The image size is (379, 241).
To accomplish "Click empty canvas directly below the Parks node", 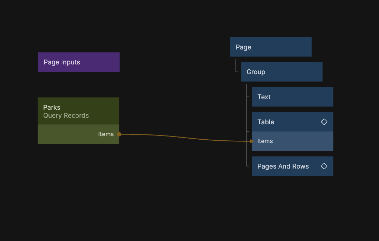I will point(78,174).
